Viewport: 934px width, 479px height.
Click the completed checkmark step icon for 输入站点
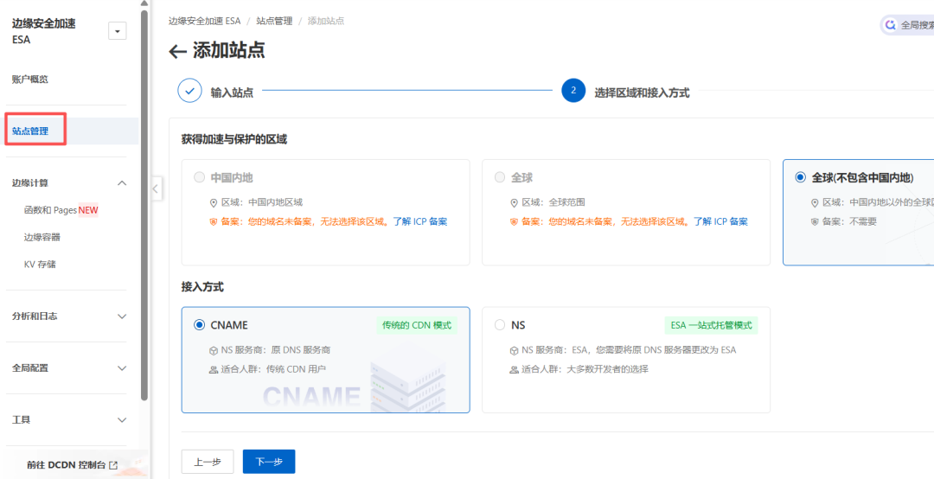click(189, 92)
